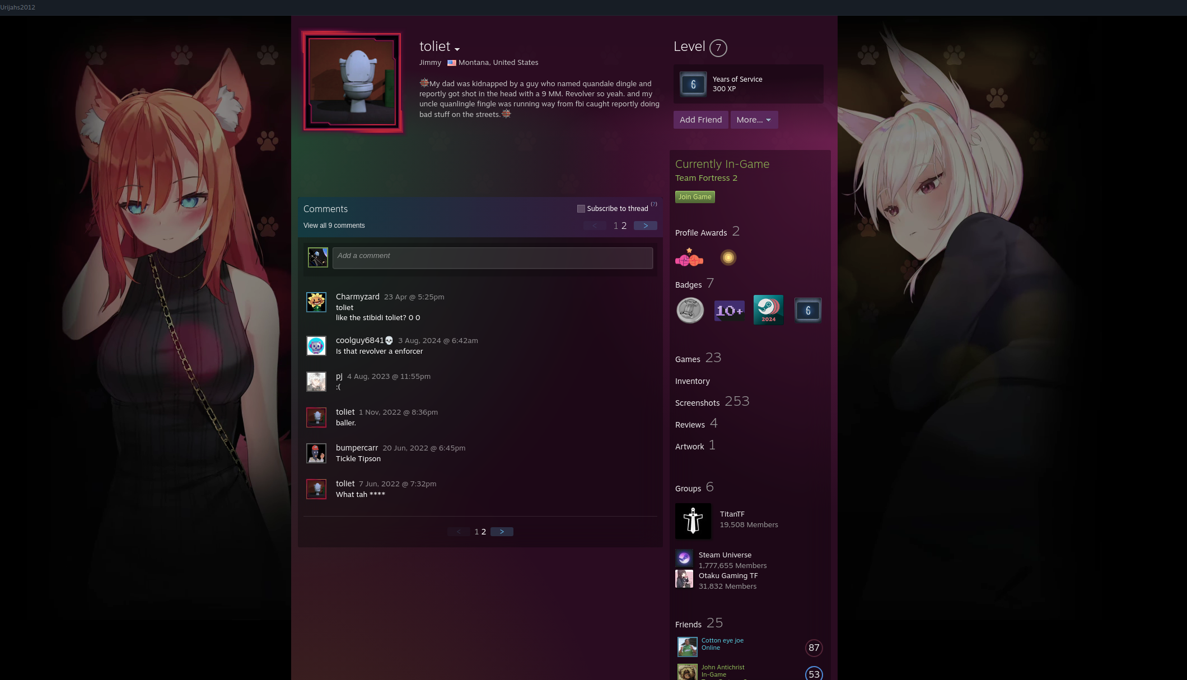
Task: Open bumpercarr's avatar
Action: point(316,453)
